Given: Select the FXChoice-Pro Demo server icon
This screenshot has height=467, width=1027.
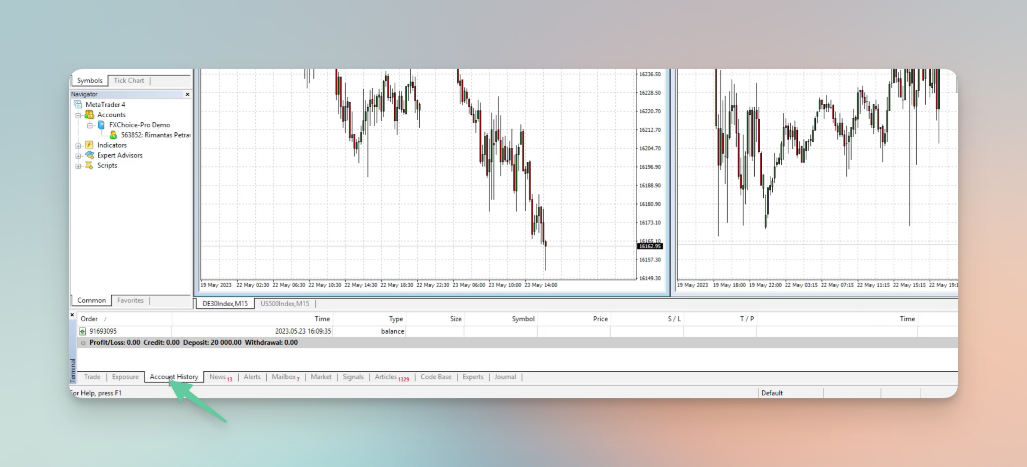Looking at the screenshot, I should tap(101, 125).
